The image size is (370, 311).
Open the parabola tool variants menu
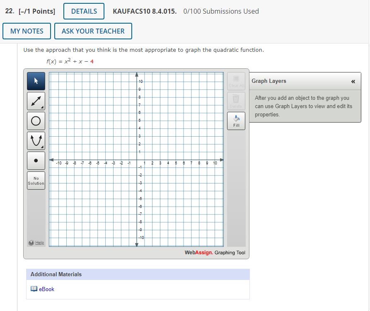[42, 147]
